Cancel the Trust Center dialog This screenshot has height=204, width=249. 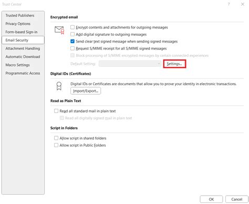pos(237,199)
